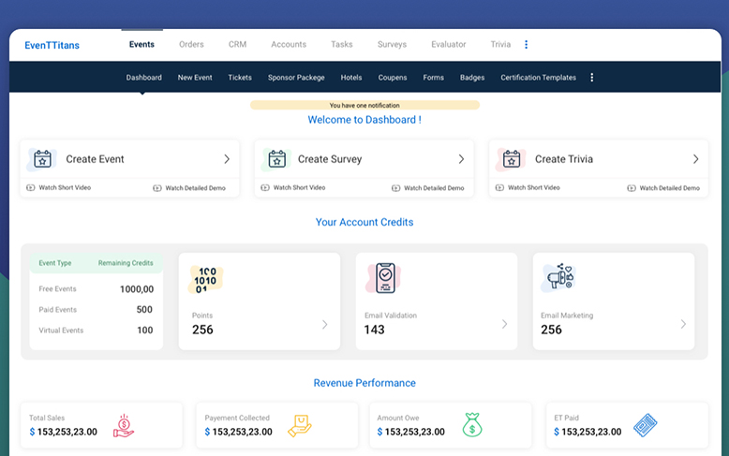
Task: Open the top navigation more options menu
Action: pos(526,44)
